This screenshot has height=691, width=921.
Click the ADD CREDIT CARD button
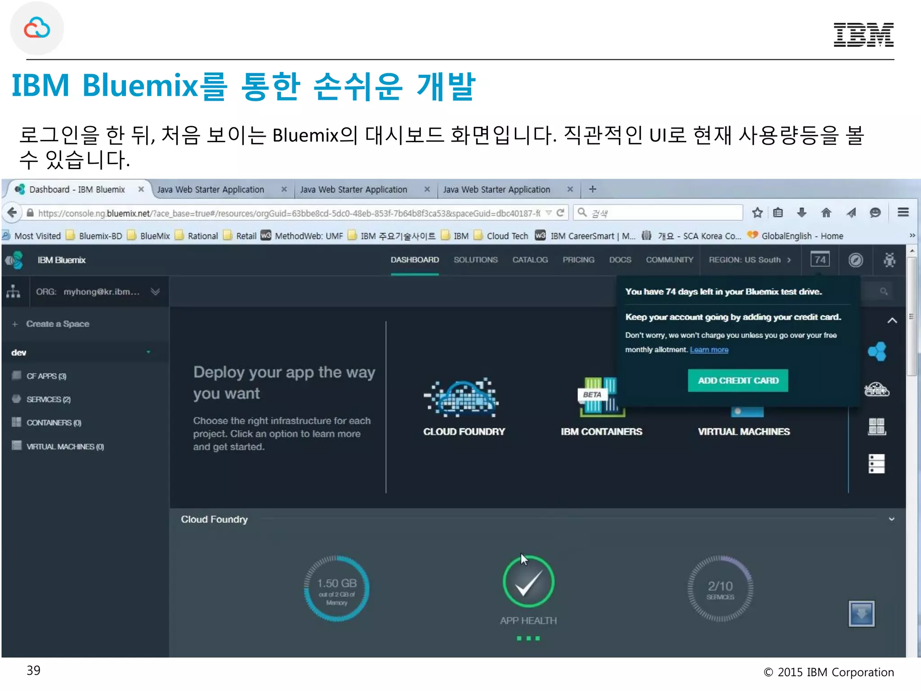coord(738,381)
